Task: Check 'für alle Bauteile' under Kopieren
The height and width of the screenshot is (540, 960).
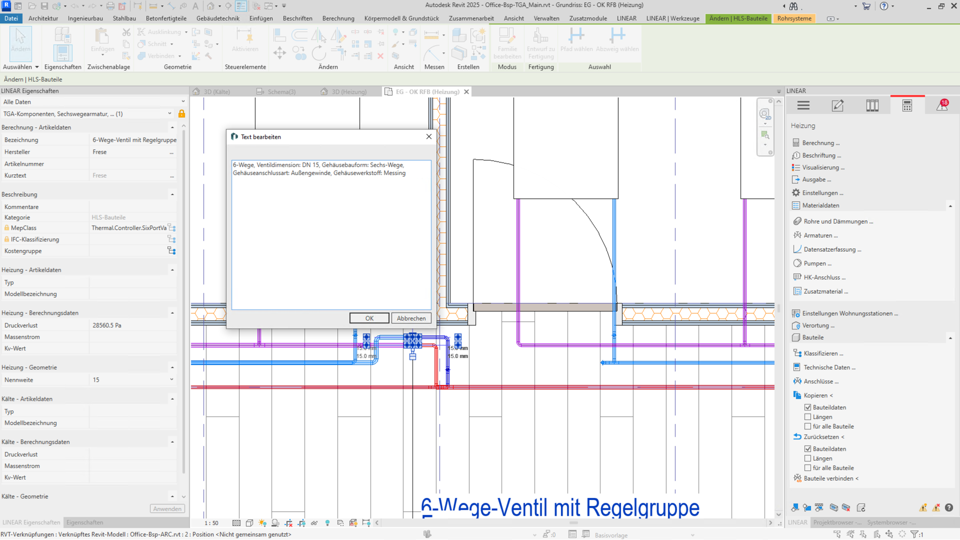Action: point(808,427)
